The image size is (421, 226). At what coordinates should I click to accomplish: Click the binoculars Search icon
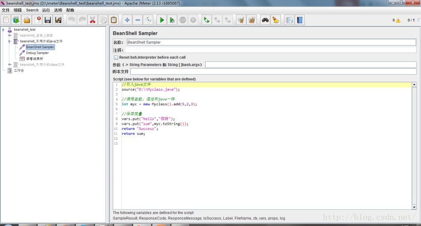pyautogui.click(x=265, y=20)
